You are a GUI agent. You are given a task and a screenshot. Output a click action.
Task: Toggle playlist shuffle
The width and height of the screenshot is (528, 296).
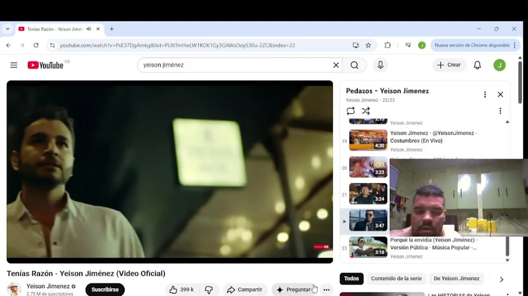click(x=366, y=111)
